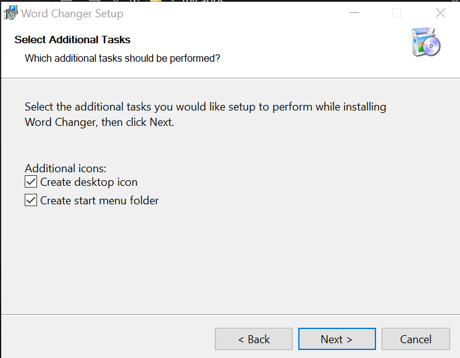Go back with the Back button
The image size is (460, 358).
click(254, 339)
